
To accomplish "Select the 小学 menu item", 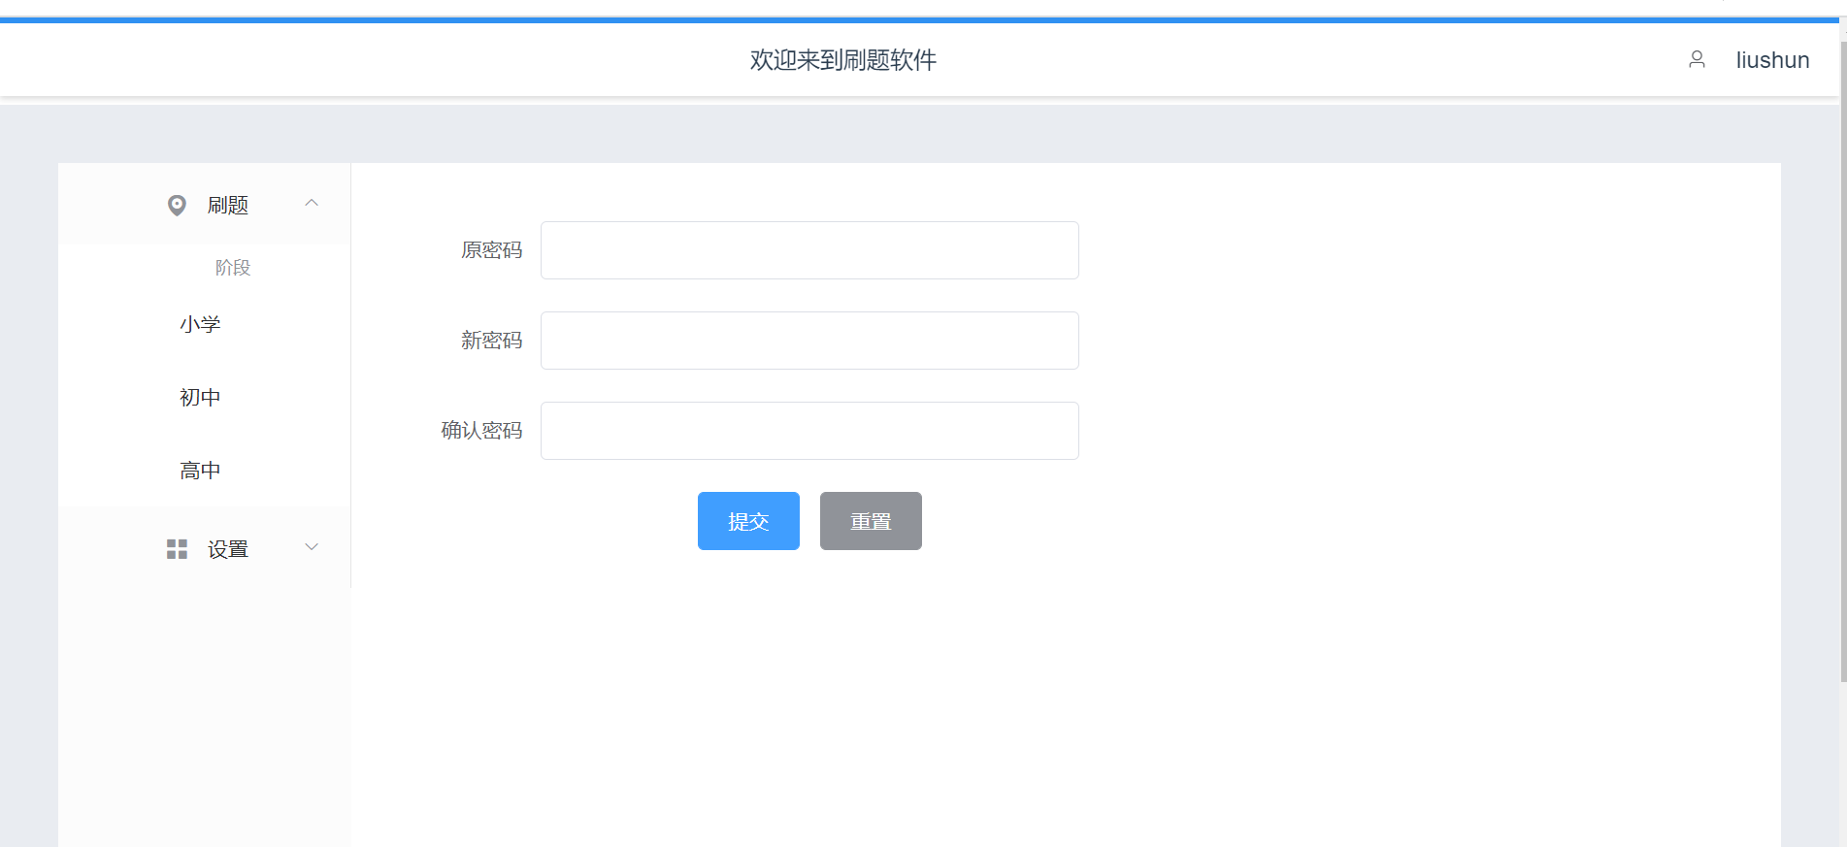I will tap(204, 324).
